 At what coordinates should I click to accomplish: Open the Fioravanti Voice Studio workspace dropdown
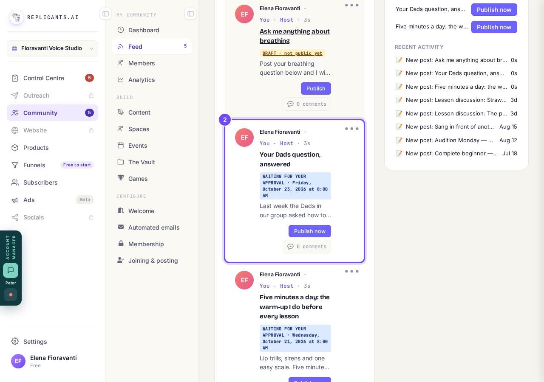click(52, 48)
